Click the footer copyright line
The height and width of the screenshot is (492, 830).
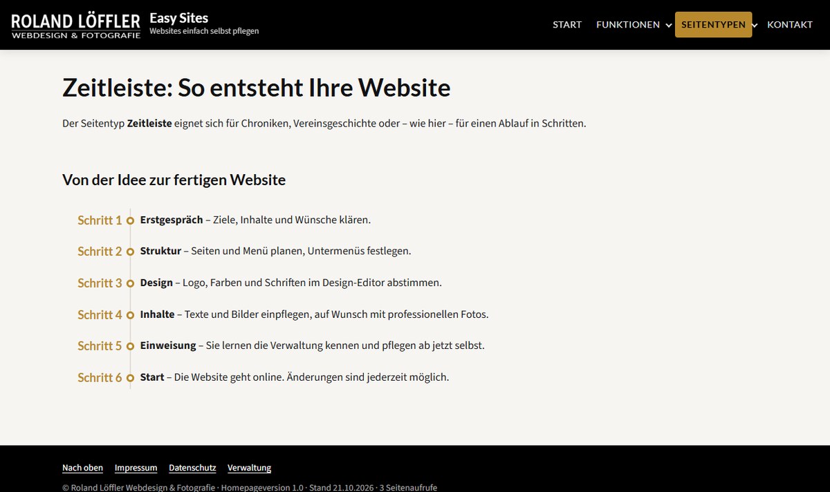pos(250,487)
